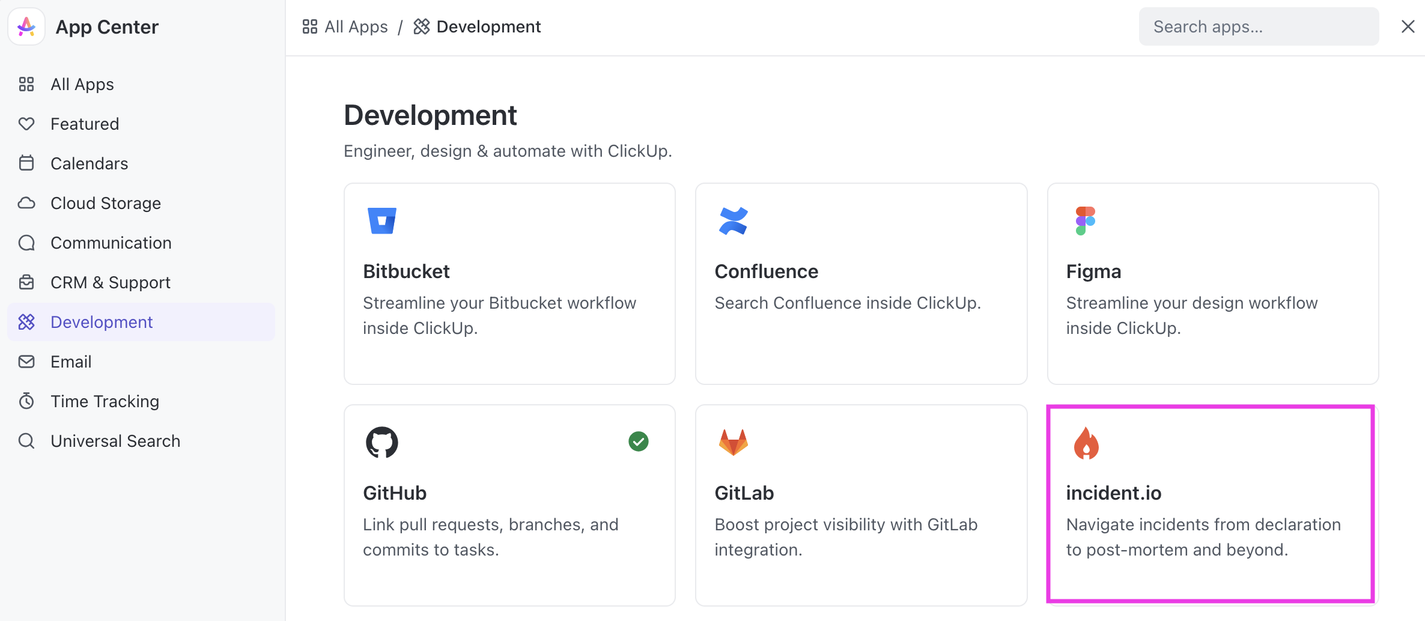Open the Email category in sidebar
Image resolution: width=1425 pixels, height=621 pixels.
(x=71, y=361)
